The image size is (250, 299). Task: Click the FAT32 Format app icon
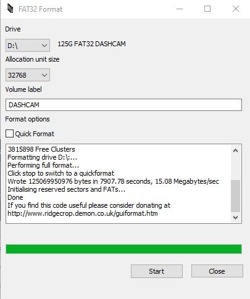point(10,9)
